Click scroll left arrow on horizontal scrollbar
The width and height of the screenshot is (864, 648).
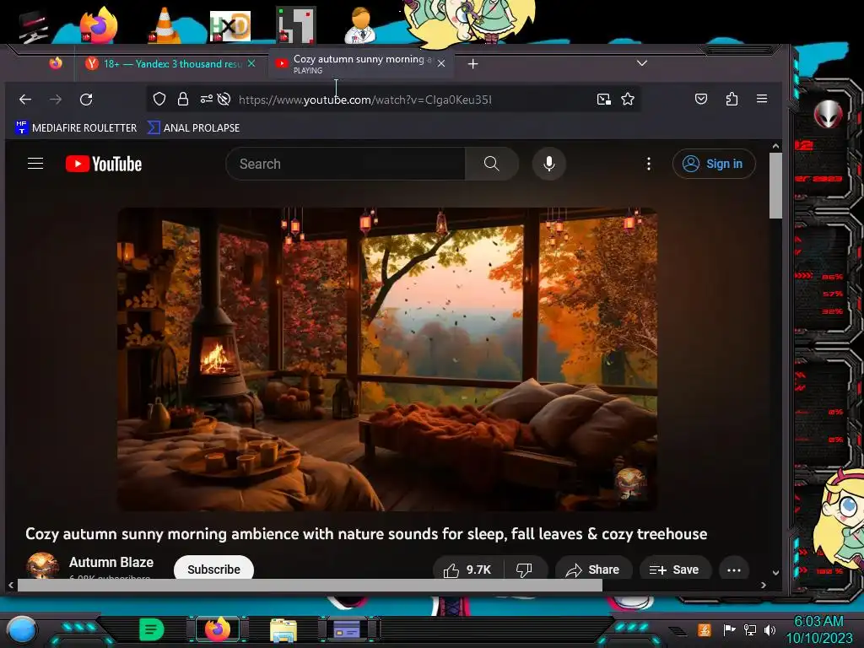click(x=11, y=586)
